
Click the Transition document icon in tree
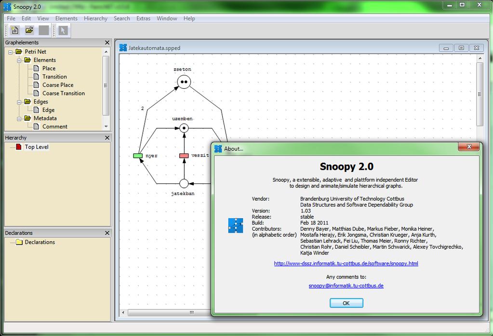coord(37,77)
